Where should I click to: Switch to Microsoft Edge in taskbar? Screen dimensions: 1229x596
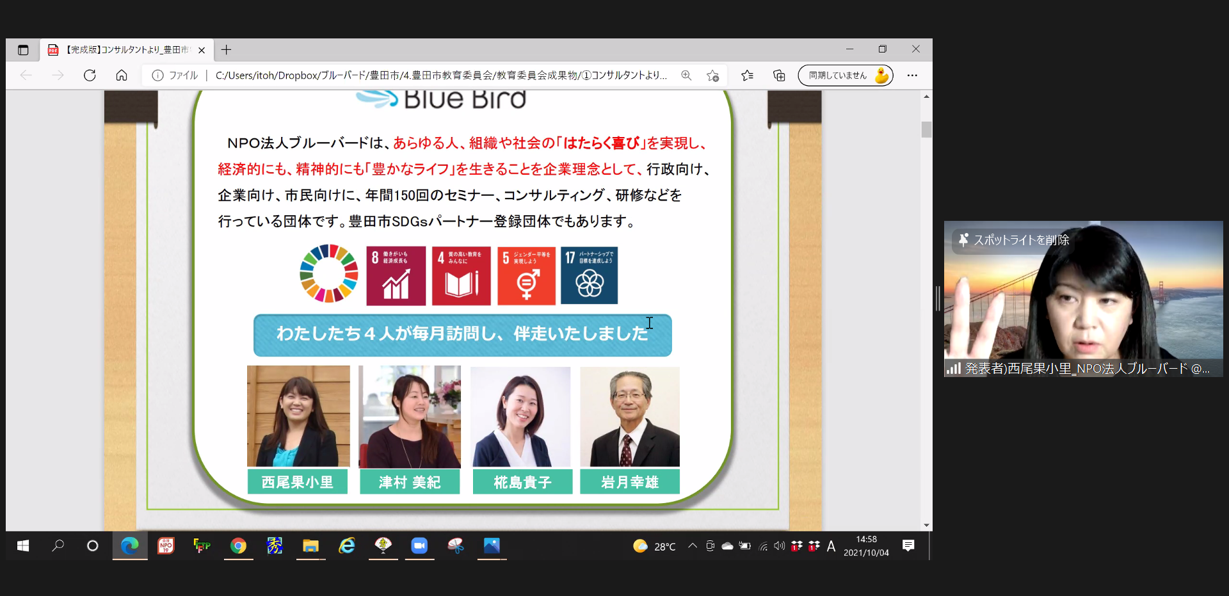(130, 545)
